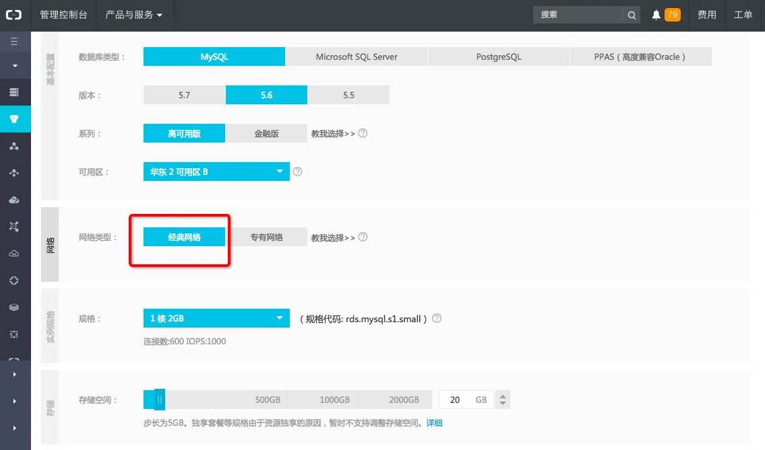This screenshot has width=765, height=450.
Task: Open 管理控制台 in top bar
Action: point(64,15)
